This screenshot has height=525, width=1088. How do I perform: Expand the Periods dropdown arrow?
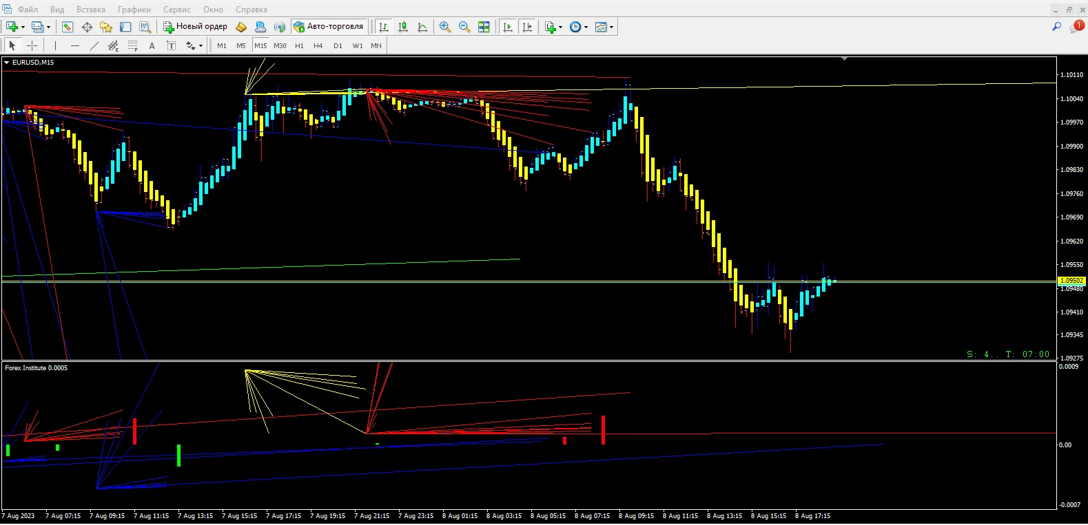point(586,28)
